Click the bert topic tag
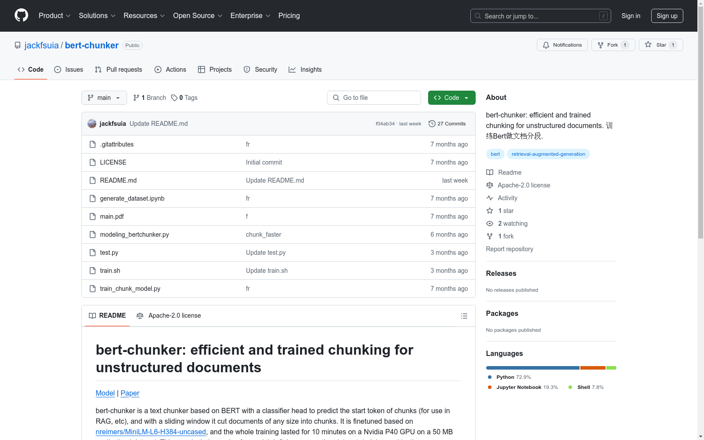The width and height of the screenshot is (704, 440). 495,154
